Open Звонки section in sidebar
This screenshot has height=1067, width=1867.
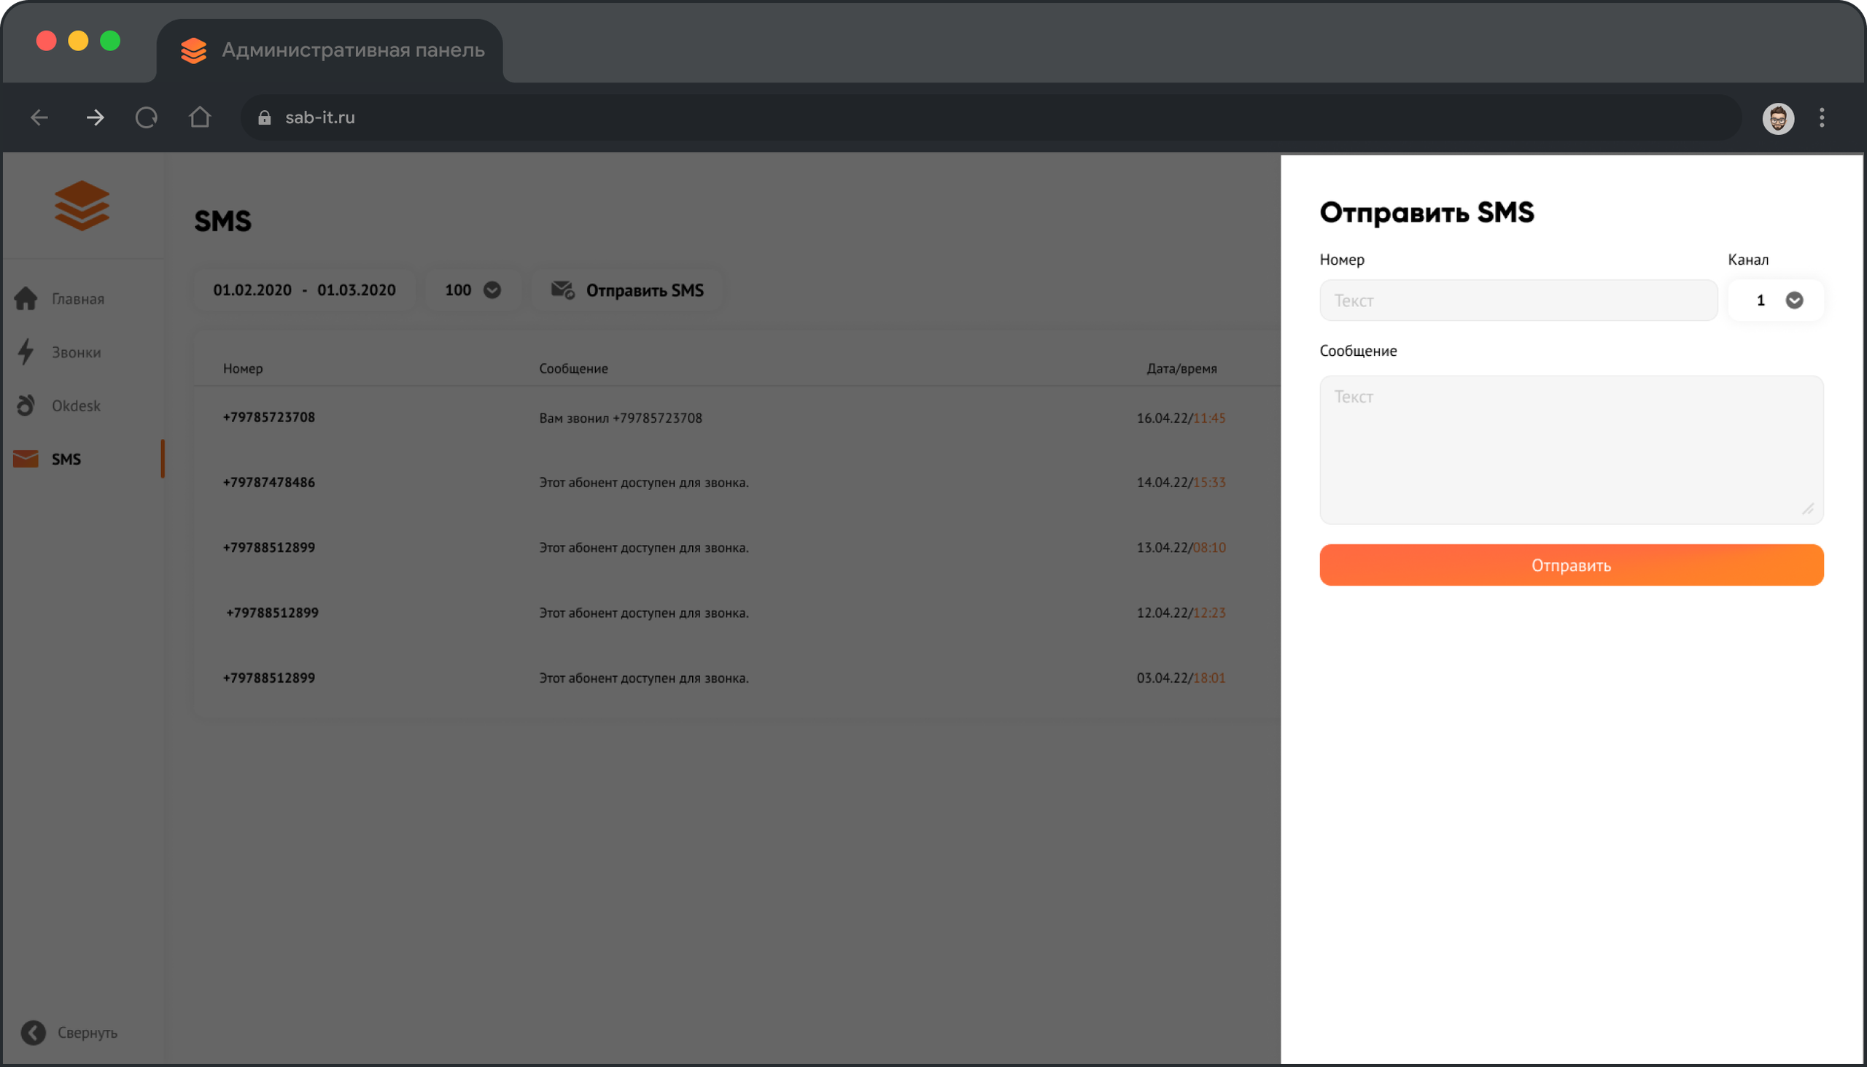[x=76, y=352]
